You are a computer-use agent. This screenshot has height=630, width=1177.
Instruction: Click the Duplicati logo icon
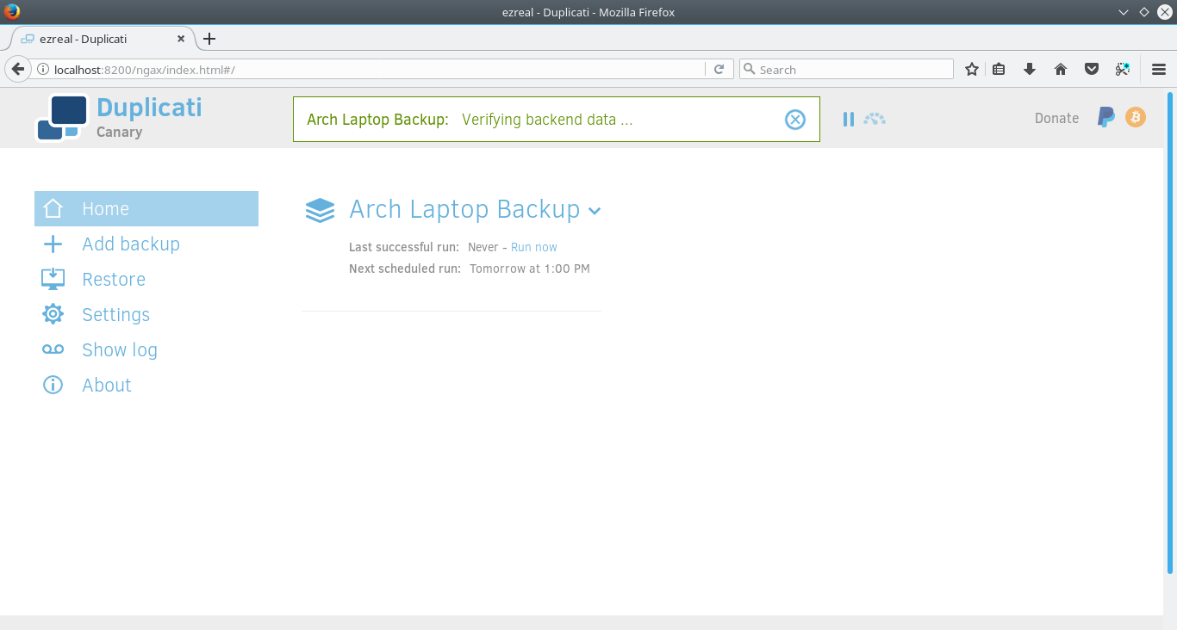coord(62,118)
